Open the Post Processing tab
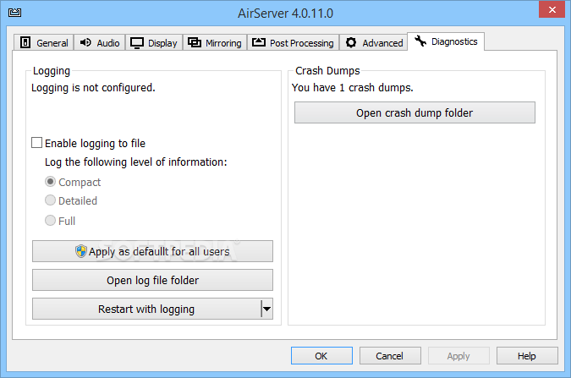571x378 pixels. (x=294, y=42)
